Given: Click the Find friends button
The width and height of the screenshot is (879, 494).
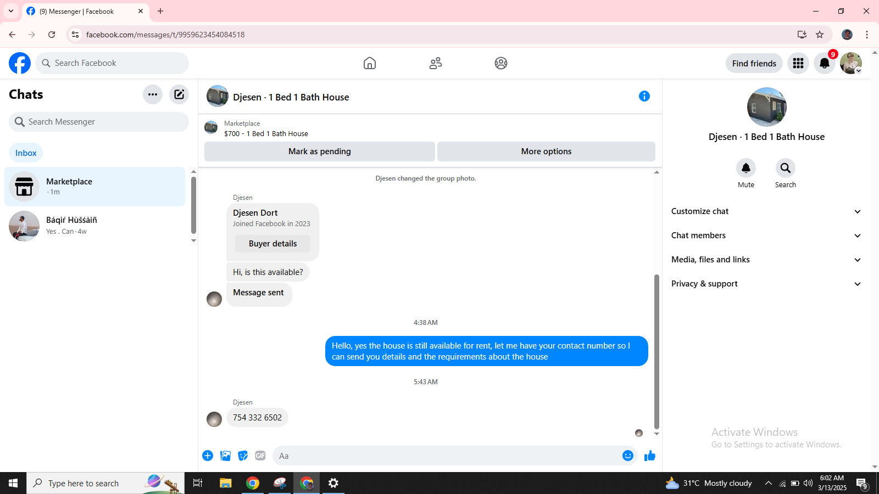Looking at the screenshot, I should [x=754, y=64].
